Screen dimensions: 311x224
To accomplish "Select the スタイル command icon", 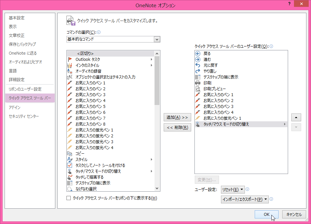I will click(x=70, y=160).
